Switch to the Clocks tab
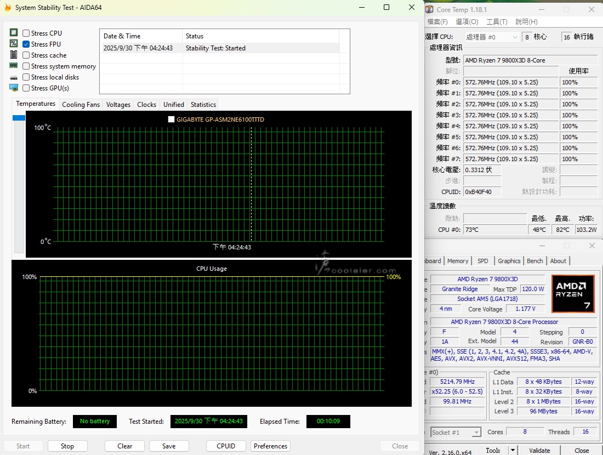Image resolution: width=603 pixels, height=455 pixels. pos(146,105)
